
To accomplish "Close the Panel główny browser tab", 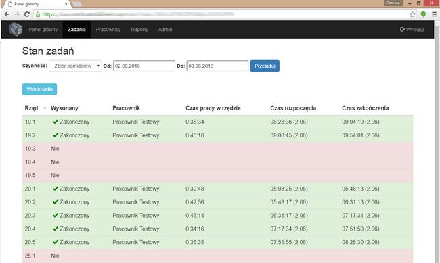I will [x=66, y=4].
